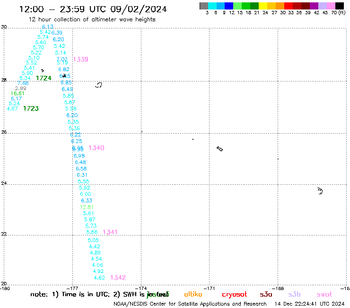Select the gray 2.99 wave height value
The image size is (350, 308).
tap(20, 88)
